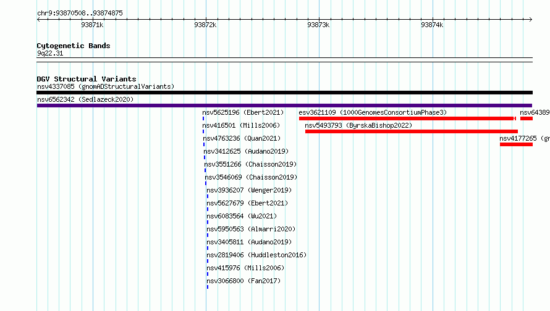
Task: Select the purple nsv6562342 variant bar
Action: [284, 106]
